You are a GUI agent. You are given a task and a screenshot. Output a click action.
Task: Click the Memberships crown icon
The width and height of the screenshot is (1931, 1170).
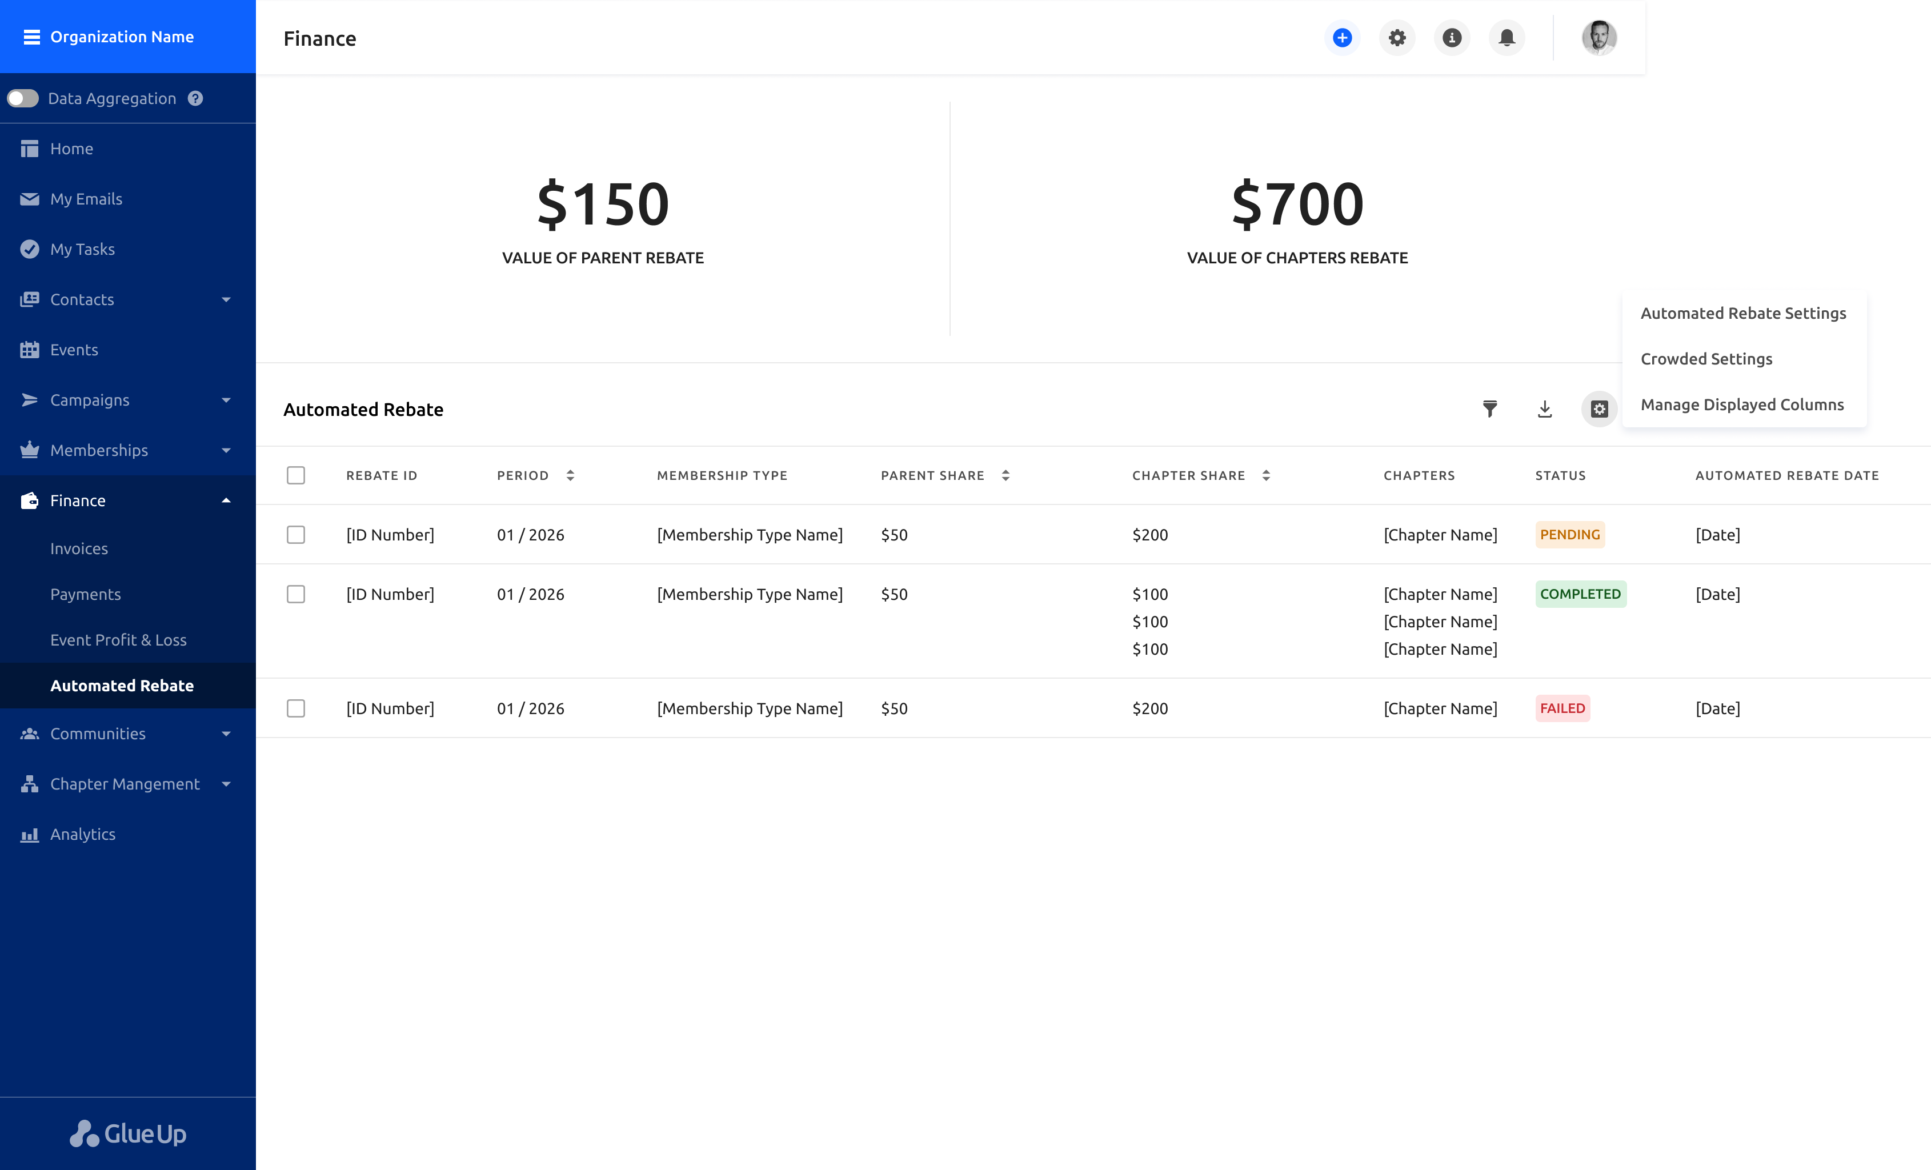click(30, 450)
